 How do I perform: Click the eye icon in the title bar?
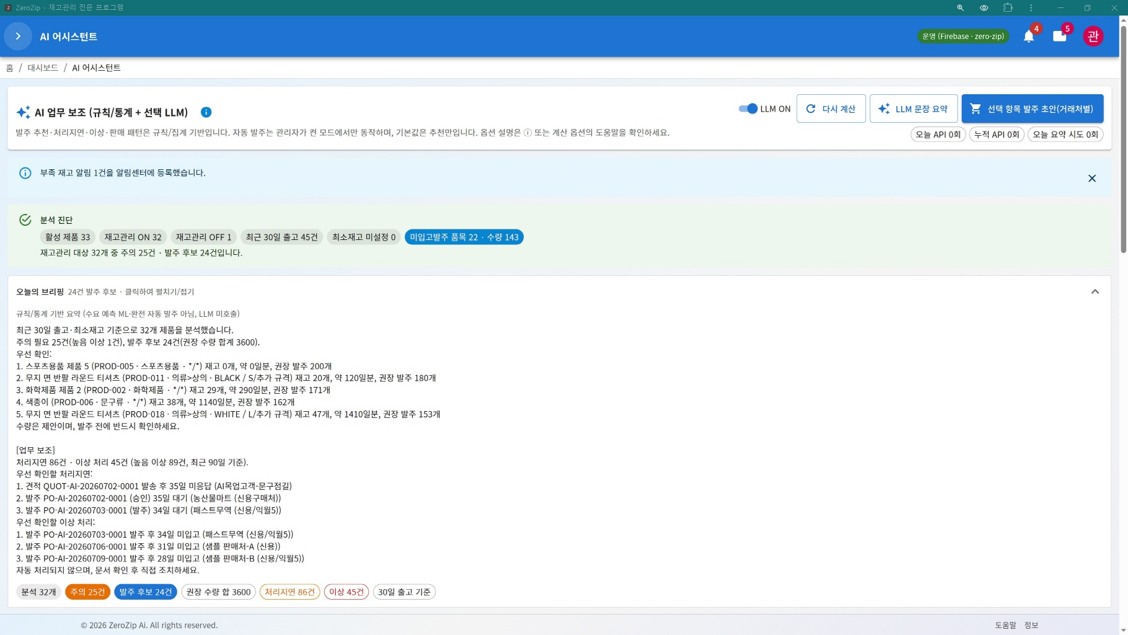click(984, 7)
